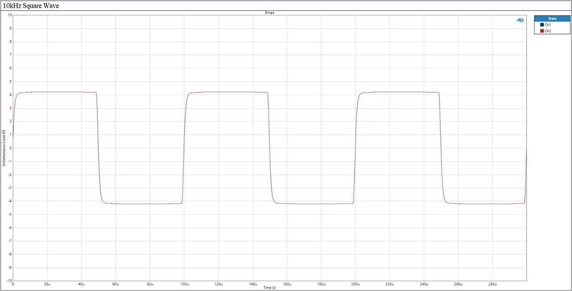
Task: Click the 280u tick on time axis
Action: click(x=492, y=284)
